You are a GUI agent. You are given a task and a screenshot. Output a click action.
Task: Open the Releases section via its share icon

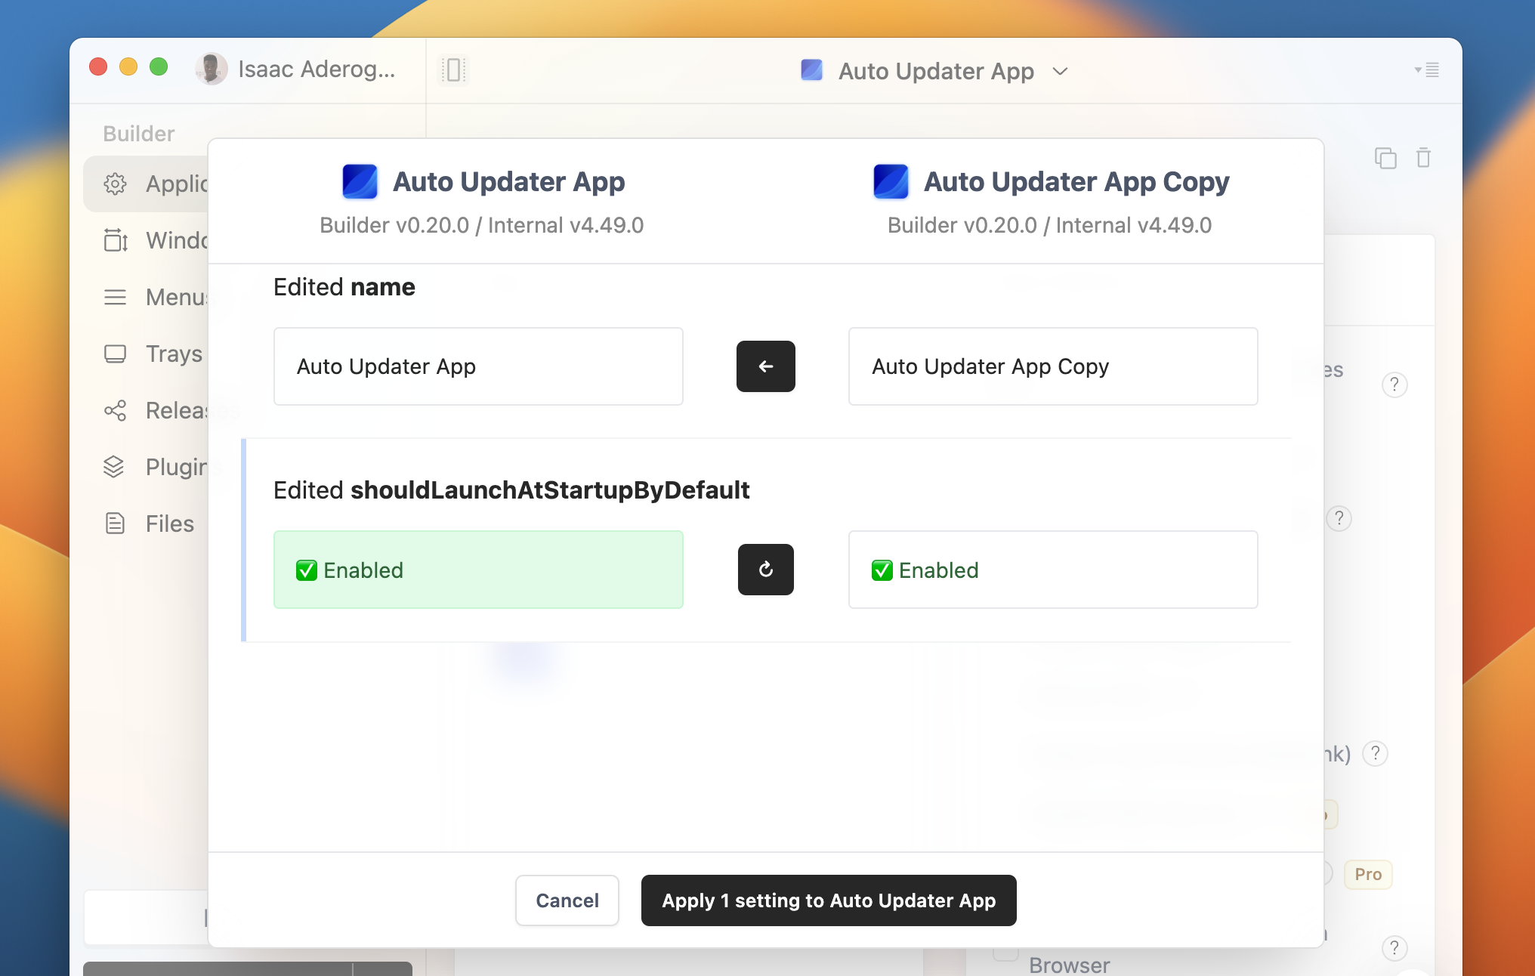pos(115,410)
